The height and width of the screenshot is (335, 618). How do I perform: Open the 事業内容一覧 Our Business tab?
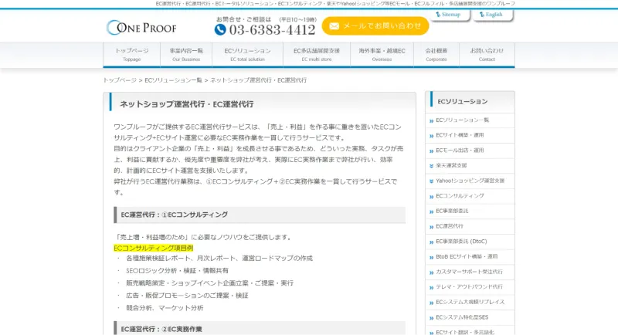pos(186,54)
